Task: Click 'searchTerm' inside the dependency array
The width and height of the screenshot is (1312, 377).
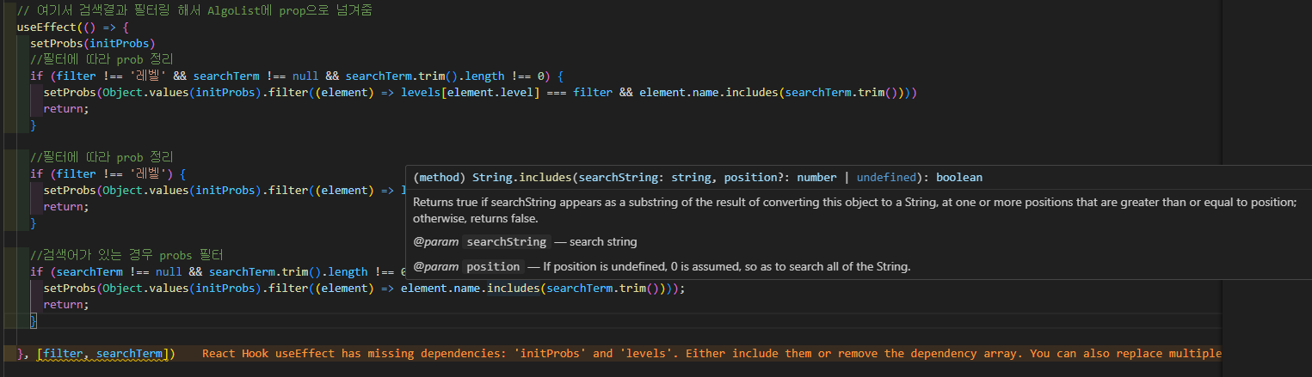Action: point(130,354)
